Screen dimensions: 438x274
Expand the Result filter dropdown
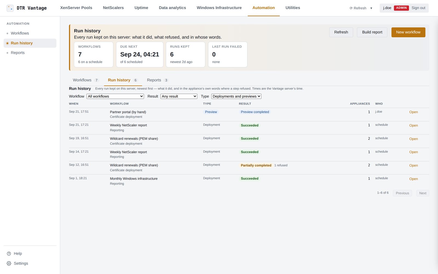tap(179, 96)
